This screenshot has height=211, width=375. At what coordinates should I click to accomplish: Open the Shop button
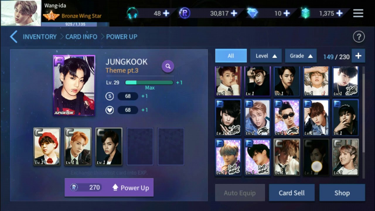[342, 193]
